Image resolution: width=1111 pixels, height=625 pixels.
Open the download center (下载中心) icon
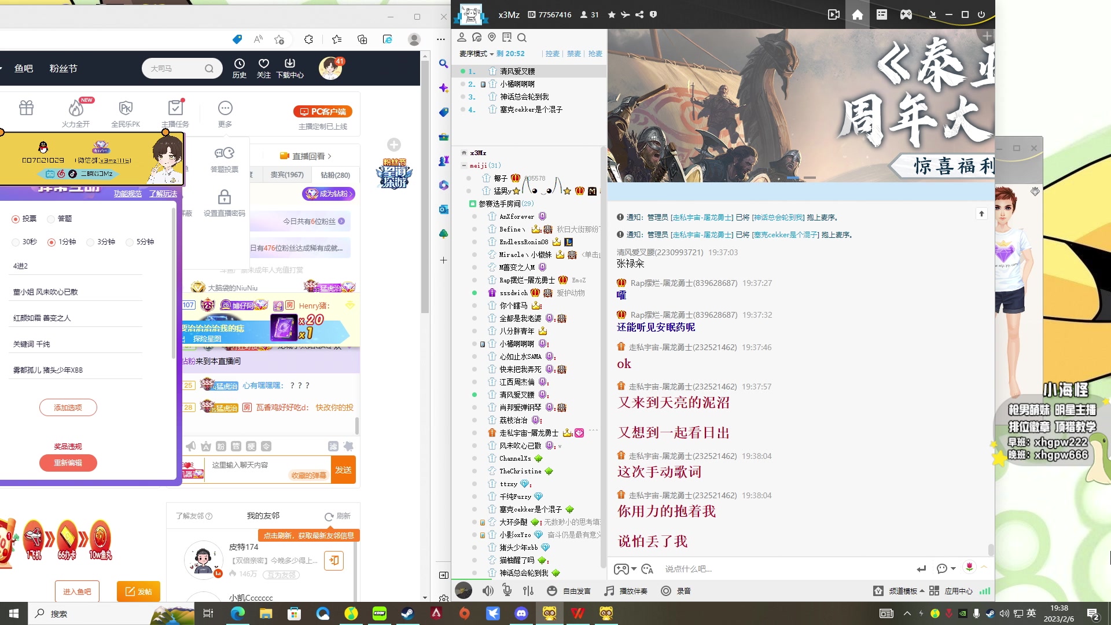click(290, 68)
